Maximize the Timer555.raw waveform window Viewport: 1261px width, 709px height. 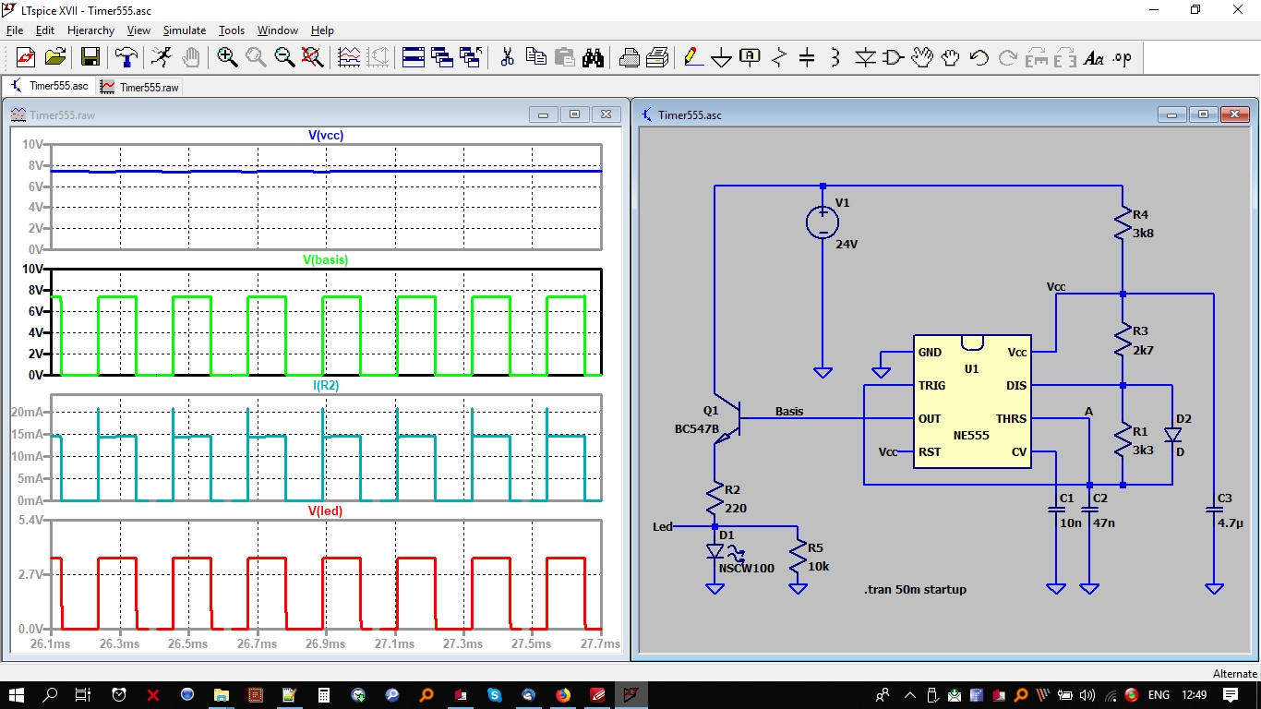[x=574, y=114]
